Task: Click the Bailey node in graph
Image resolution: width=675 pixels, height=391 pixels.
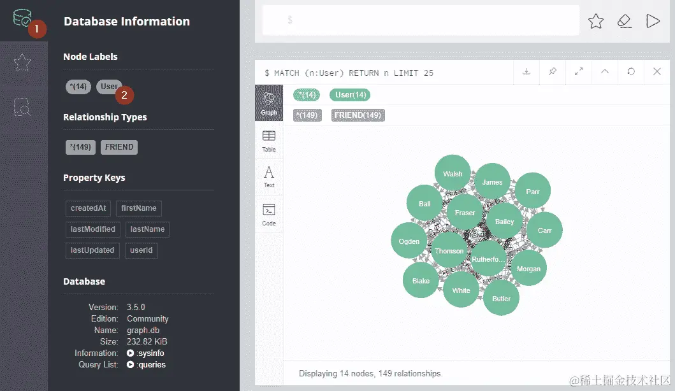Action: [x=504, y=221]
